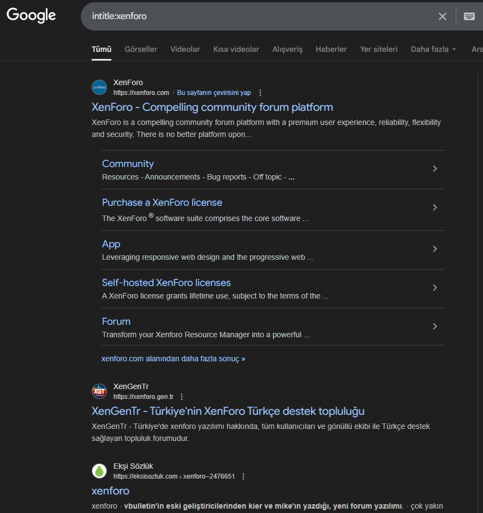Open the three-dot menu for xenforo.com result
The image size is (483, 513).
(260, 93)
